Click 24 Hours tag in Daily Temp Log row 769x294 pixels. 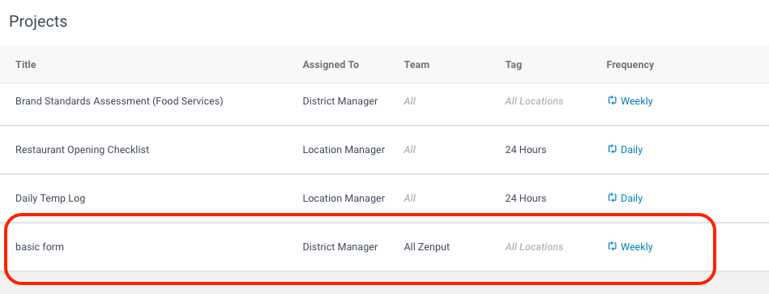click(526, 198)
